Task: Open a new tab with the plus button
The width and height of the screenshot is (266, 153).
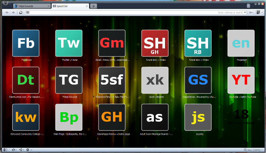Action: tap(93, 6)
